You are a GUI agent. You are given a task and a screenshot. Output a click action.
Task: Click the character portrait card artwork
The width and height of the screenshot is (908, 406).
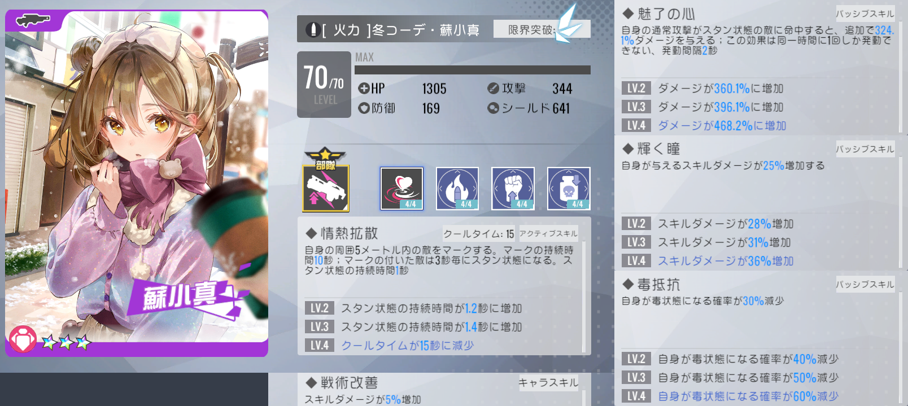pyautogui.click(x=137, y=183)
